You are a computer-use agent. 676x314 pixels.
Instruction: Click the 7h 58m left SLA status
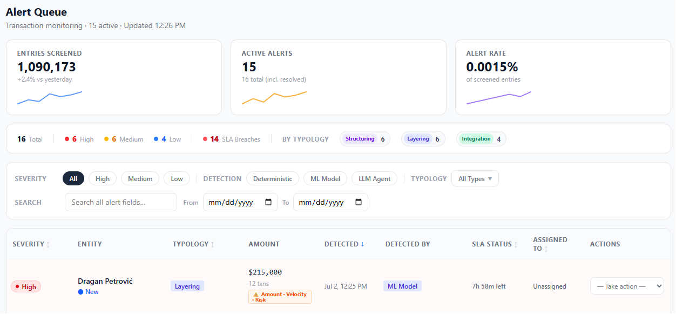(489, 286)
